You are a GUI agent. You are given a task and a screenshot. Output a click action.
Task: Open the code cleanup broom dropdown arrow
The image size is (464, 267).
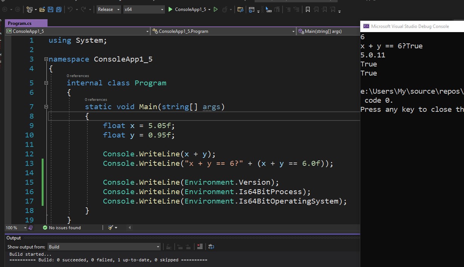[116, 228]
